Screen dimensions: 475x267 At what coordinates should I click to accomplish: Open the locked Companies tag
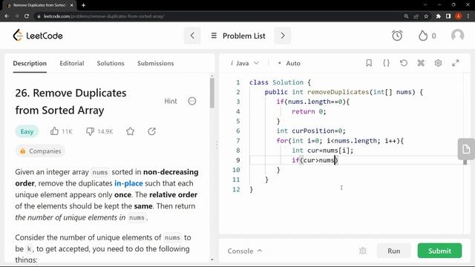40,151
